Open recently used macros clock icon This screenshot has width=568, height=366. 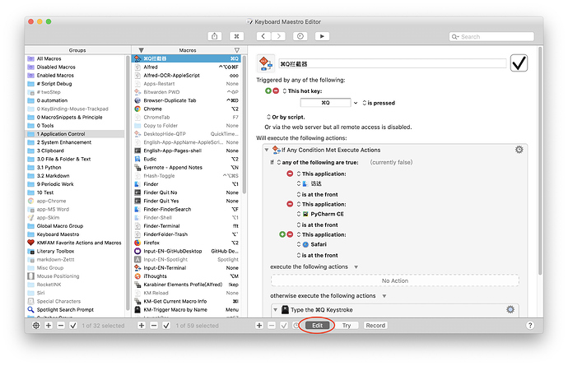(x=300, y=36)
